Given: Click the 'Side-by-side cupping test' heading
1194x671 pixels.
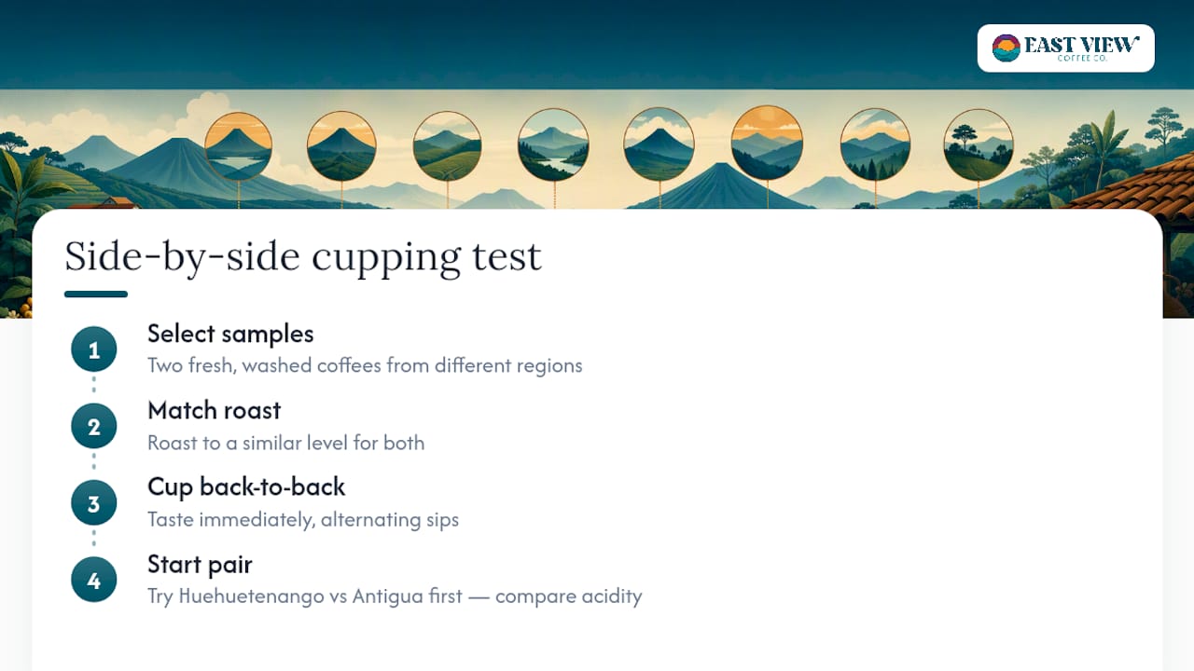Looking at the screenshot, I should 303,256.
